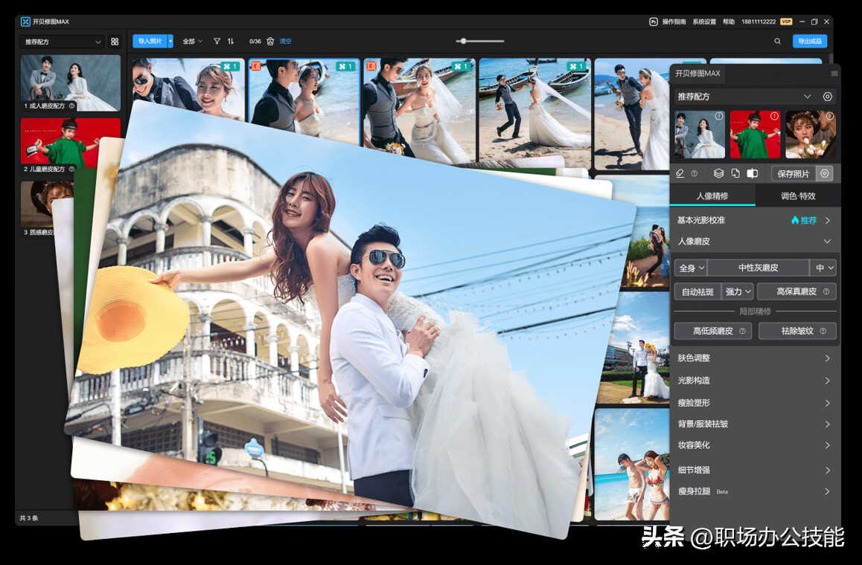Click the filter funnel icon
This screenshot has width=862, height=565.
[x=217, y=41]
